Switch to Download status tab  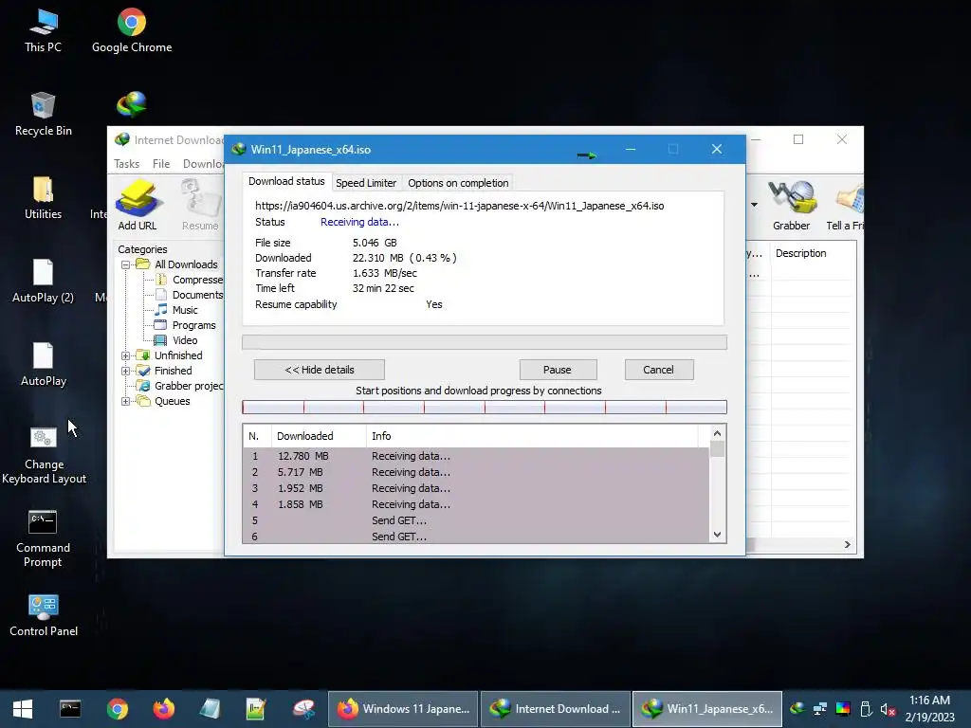point(286,181)
